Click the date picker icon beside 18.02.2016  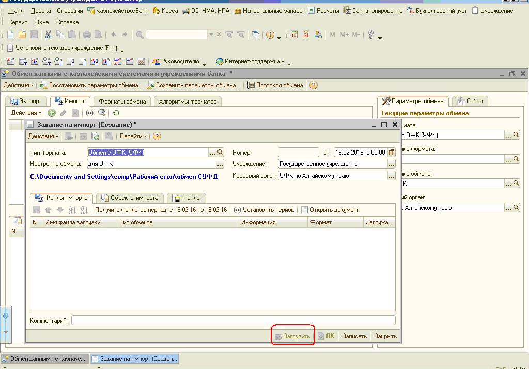click(x=392, y=153)
